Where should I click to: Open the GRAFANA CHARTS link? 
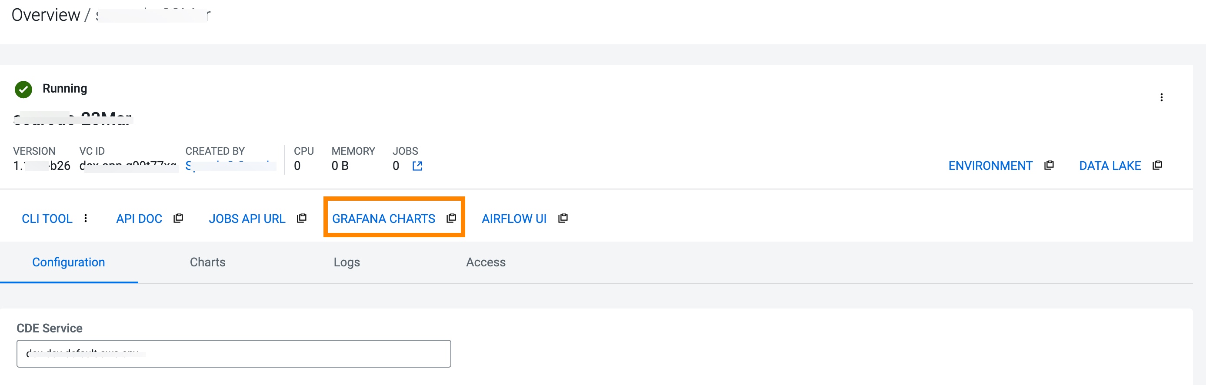[x=383, y=219]
